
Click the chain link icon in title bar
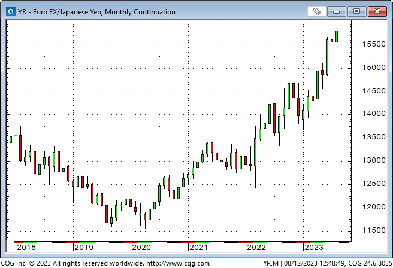[x=316, y=11]
